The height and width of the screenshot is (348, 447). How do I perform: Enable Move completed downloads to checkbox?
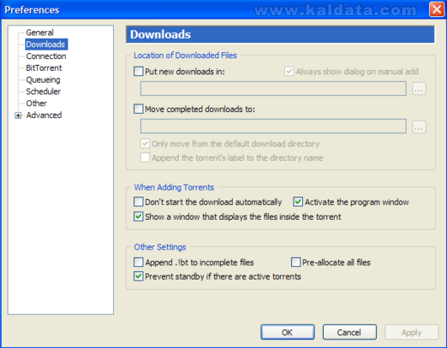[138, 109]
